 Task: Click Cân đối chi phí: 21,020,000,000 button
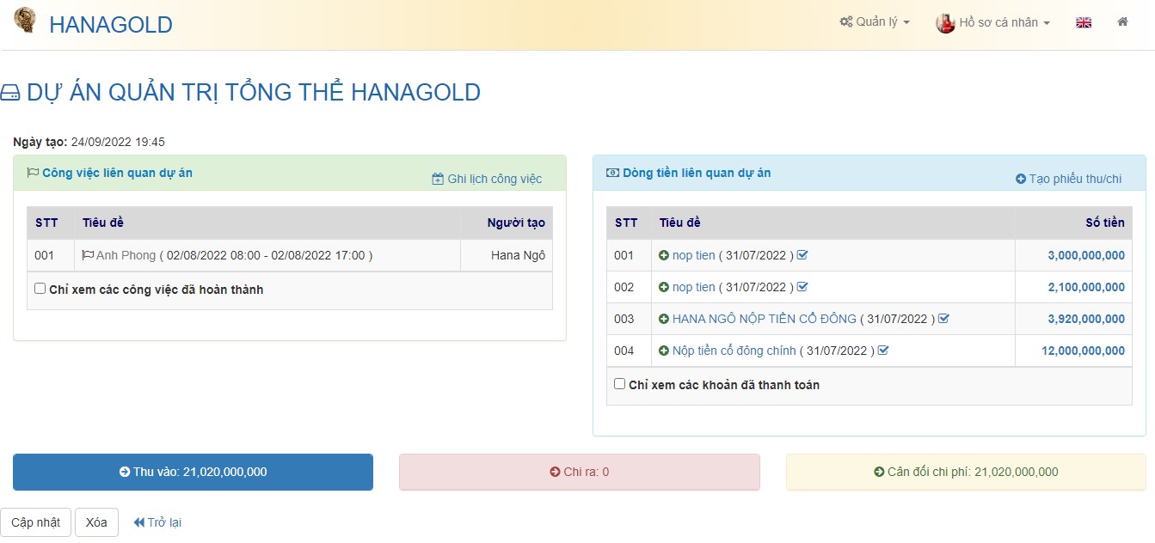(x=966, y=472)
